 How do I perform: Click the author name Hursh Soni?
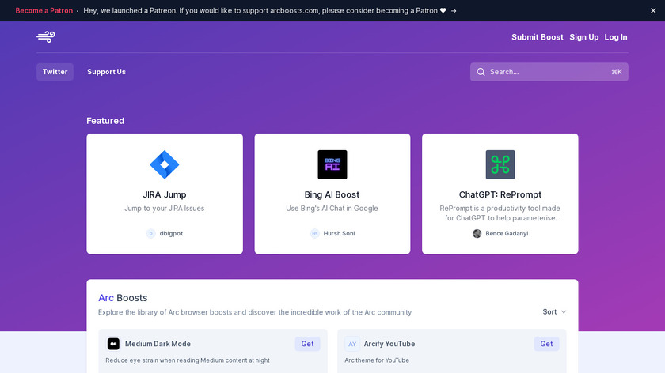[x=339, y=233]
